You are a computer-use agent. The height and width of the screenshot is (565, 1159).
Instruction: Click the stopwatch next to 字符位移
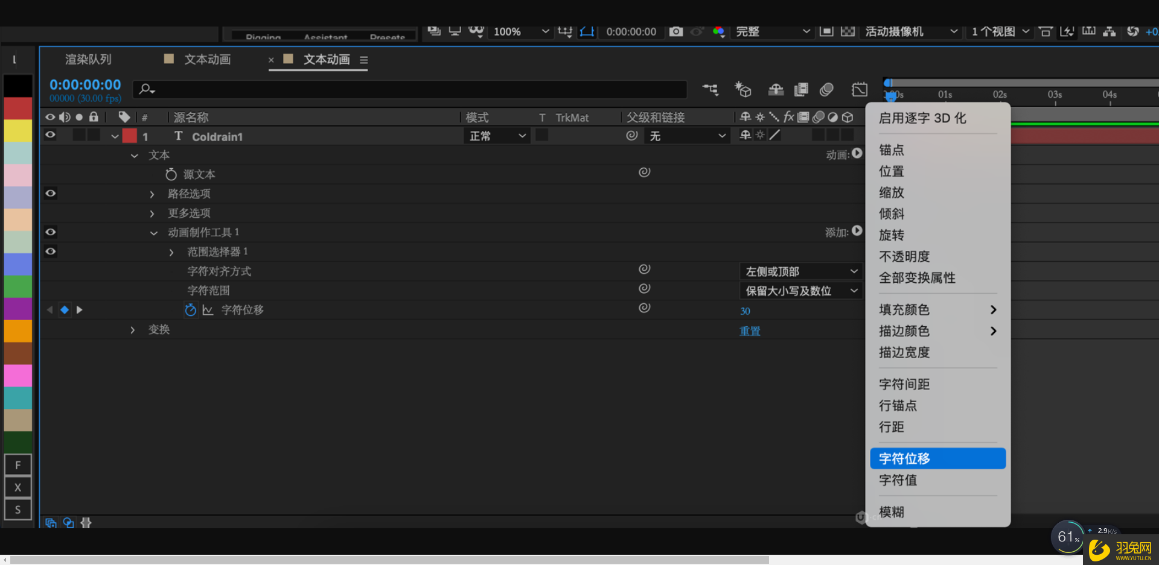tap(191, 309)
